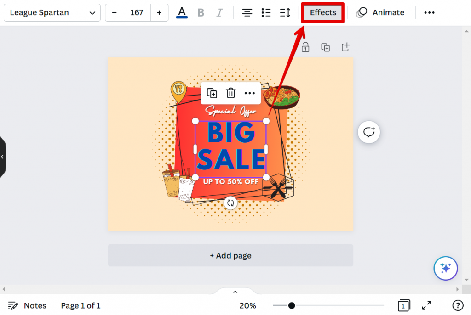Open the Notes panel
Viewport: 471px width, 315px height.
28,306
